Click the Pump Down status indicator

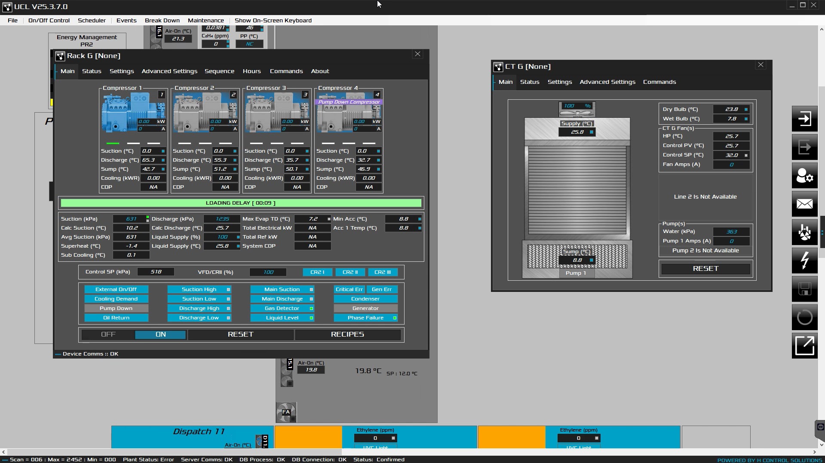(116, 308)
